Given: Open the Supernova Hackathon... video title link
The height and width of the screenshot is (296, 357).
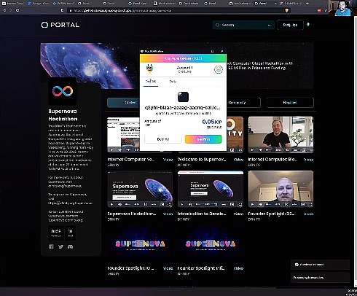Looking at the screenshot, I should coord(132,214).
